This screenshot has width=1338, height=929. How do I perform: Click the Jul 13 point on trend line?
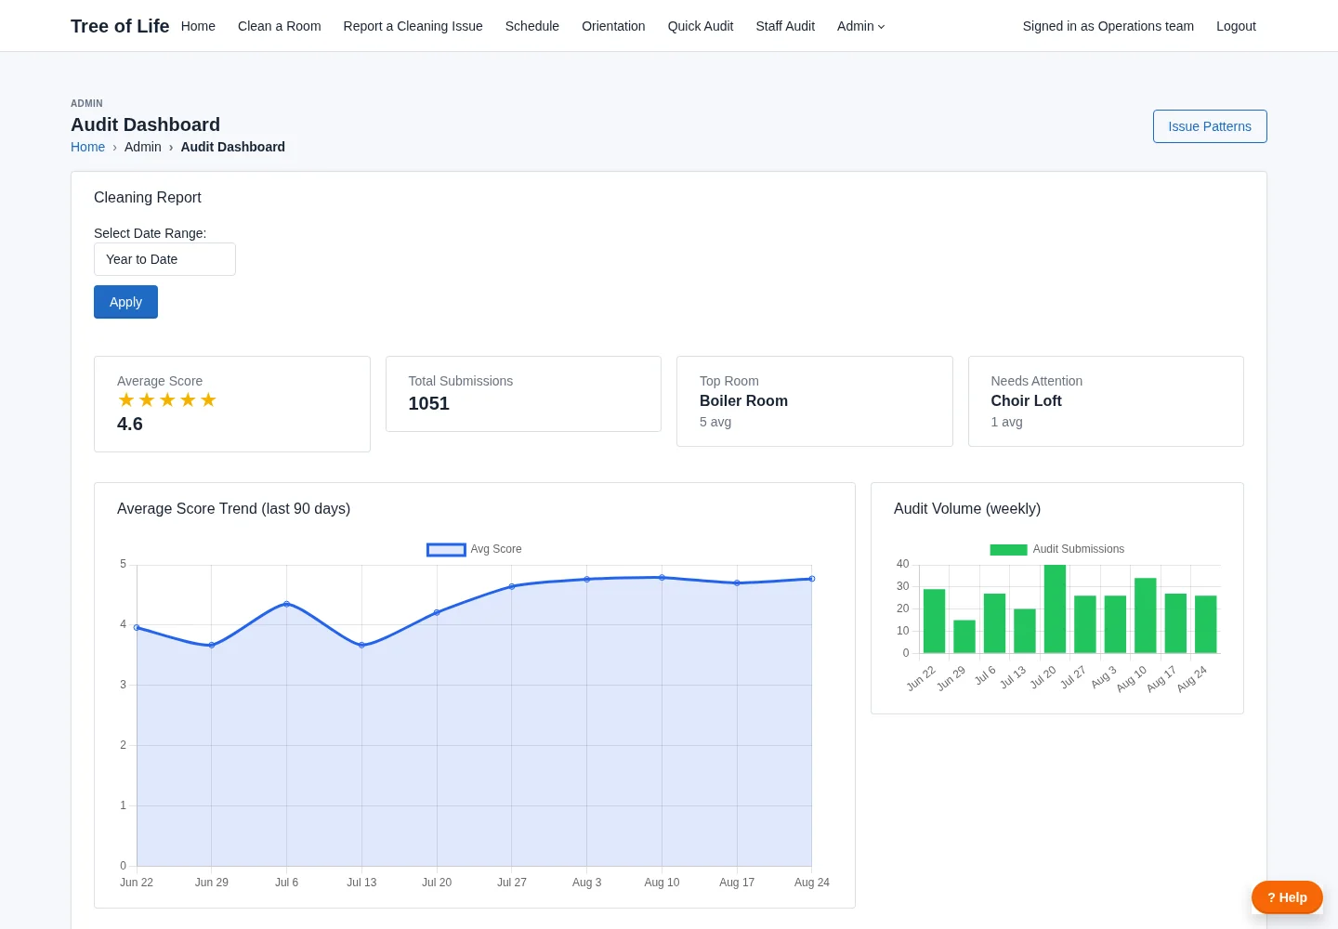pos(361,645)
